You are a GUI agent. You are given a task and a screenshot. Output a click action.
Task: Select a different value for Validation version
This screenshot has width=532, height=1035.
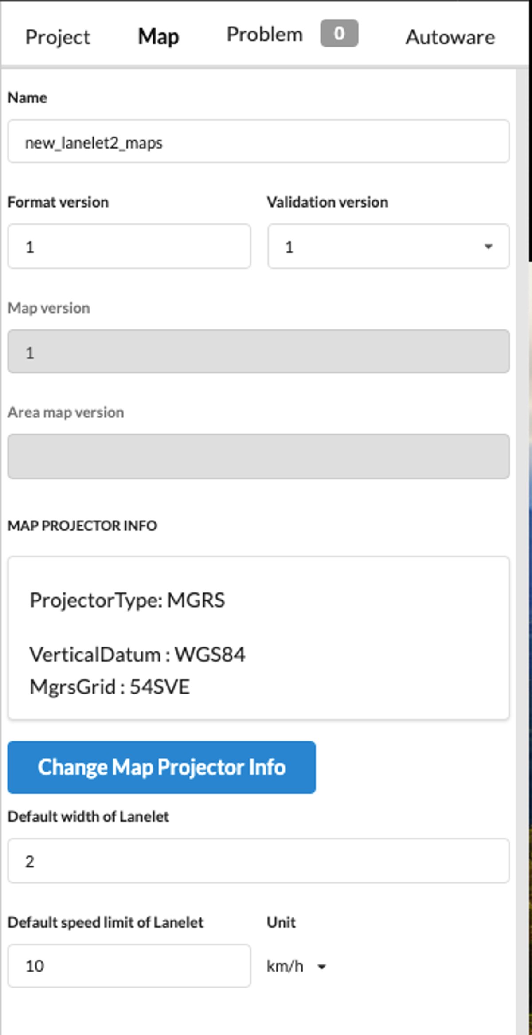[x=487, y=247]
